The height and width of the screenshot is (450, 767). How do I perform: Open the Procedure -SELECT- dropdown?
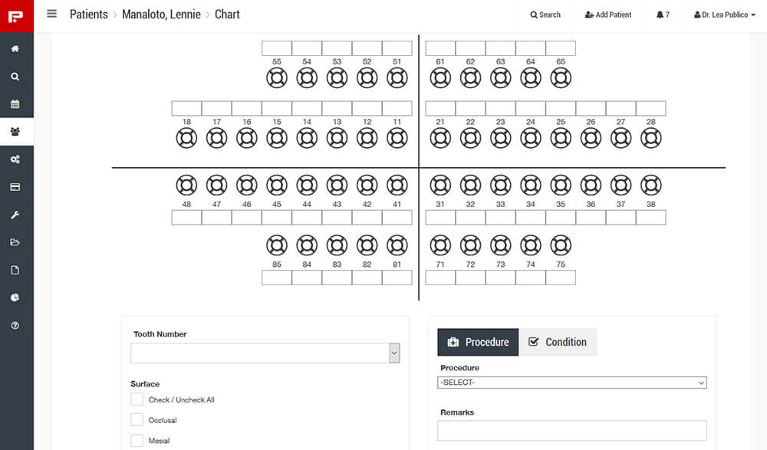[572, 383]
